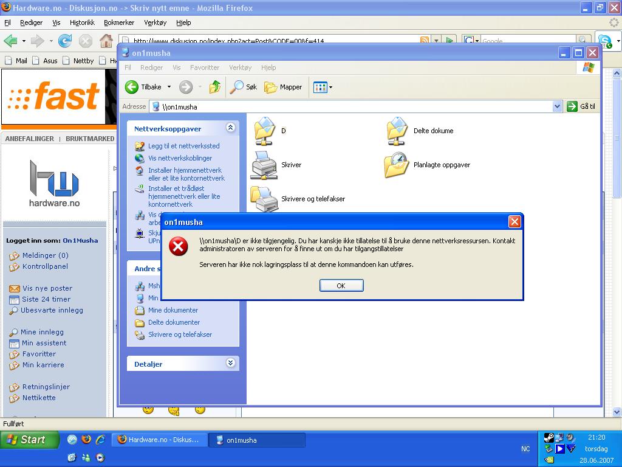622x467 pixels.
Task: Click the Explorer forward arrow button
Action: (186, 87)
